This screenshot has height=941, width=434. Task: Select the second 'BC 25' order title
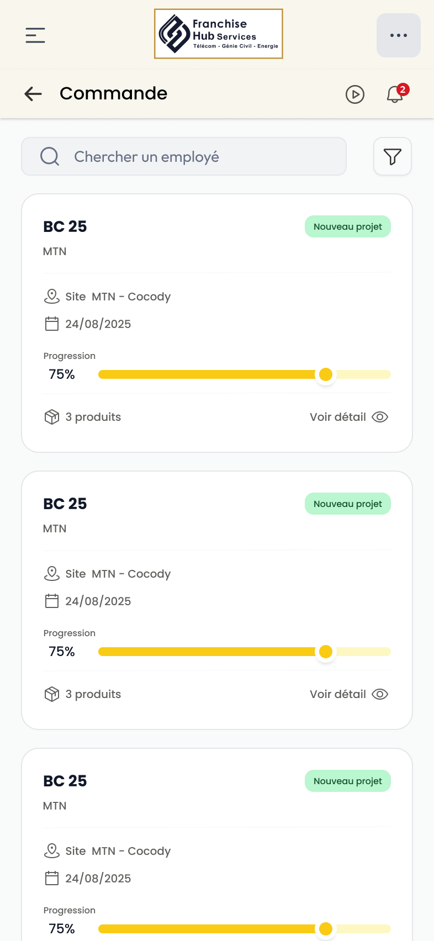tap(65, 504)
